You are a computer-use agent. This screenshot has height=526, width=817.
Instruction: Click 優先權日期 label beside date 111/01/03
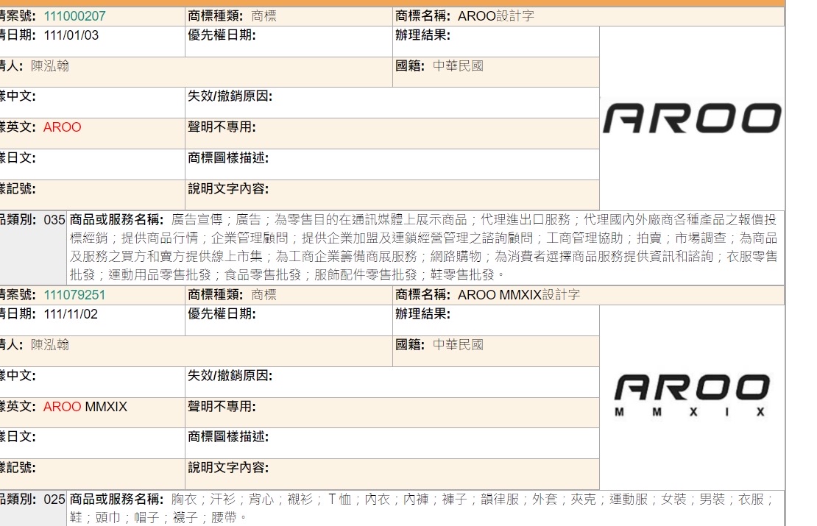coord(222,35)
